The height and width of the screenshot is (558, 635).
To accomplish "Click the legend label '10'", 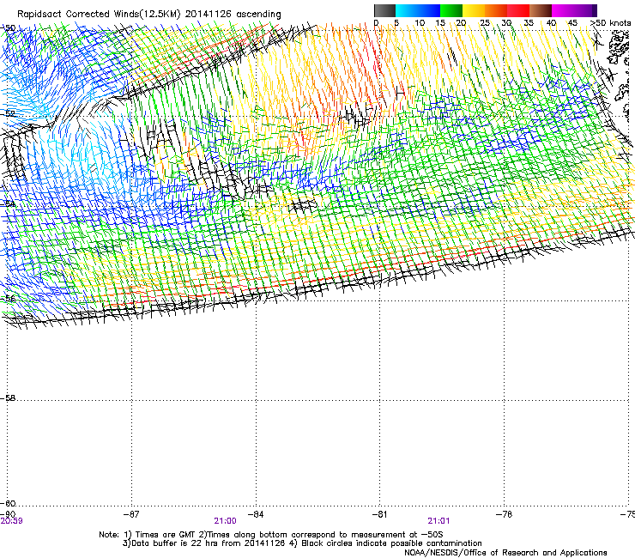I will [420, 23].
